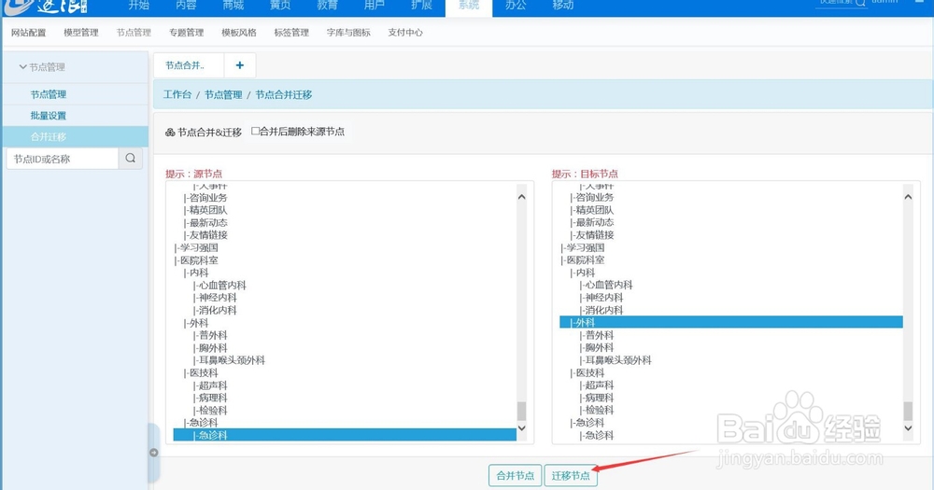This screenshot has width=934, height=490.
Task: Go to 专题管理 submenu
Action: pyautogui.click(x=187, y=33)
